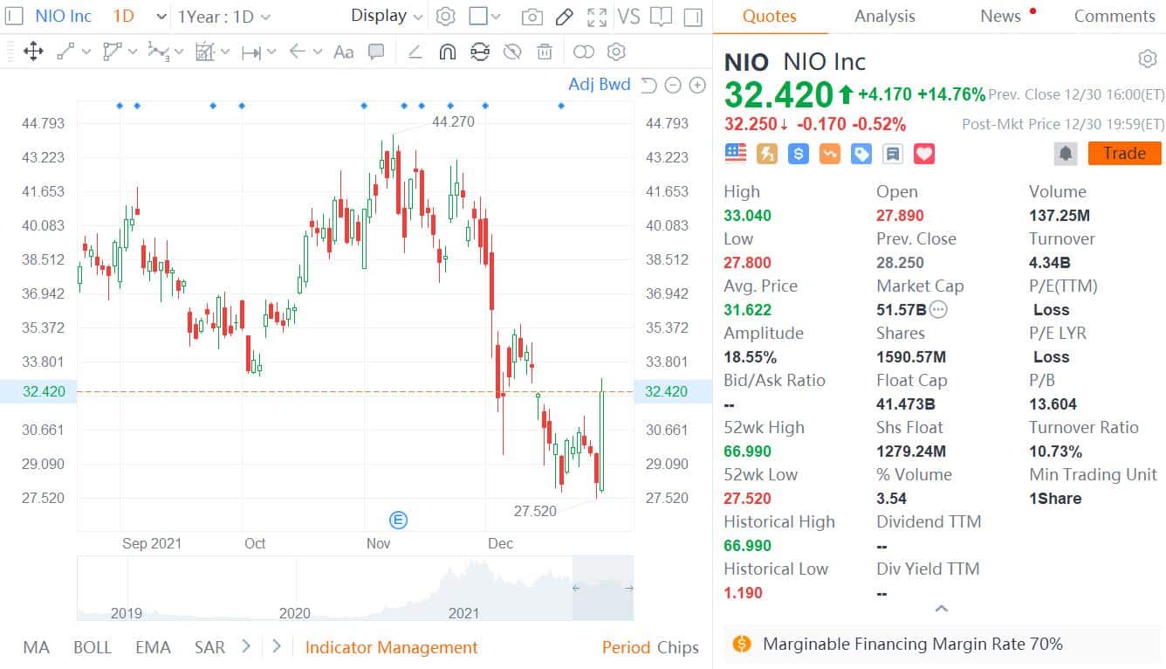
Task: Delete drawings with the trash icon
Action: pos(545,52)
